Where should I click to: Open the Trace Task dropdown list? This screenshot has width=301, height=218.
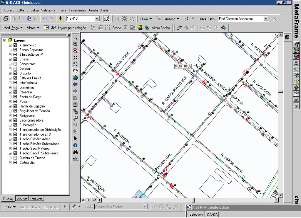coord(266,18)
